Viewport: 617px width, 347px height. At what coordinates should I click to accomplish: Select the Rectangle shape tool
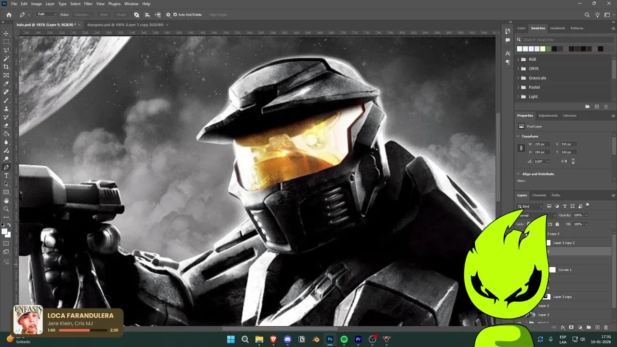(x=6, y=192)
